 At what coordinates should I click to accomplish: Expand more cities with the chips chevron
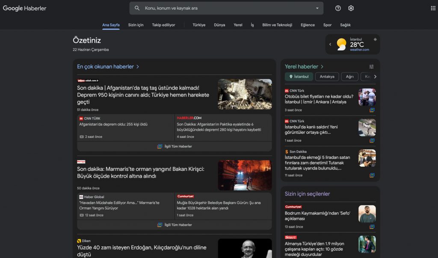pyautogui.click(x=375, y=76)
